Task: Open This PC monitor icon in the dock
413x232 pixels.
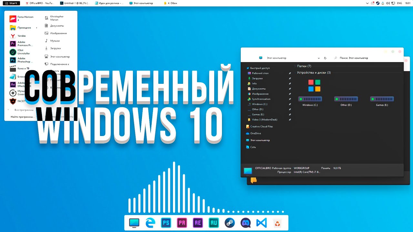Action: point(134,223)
